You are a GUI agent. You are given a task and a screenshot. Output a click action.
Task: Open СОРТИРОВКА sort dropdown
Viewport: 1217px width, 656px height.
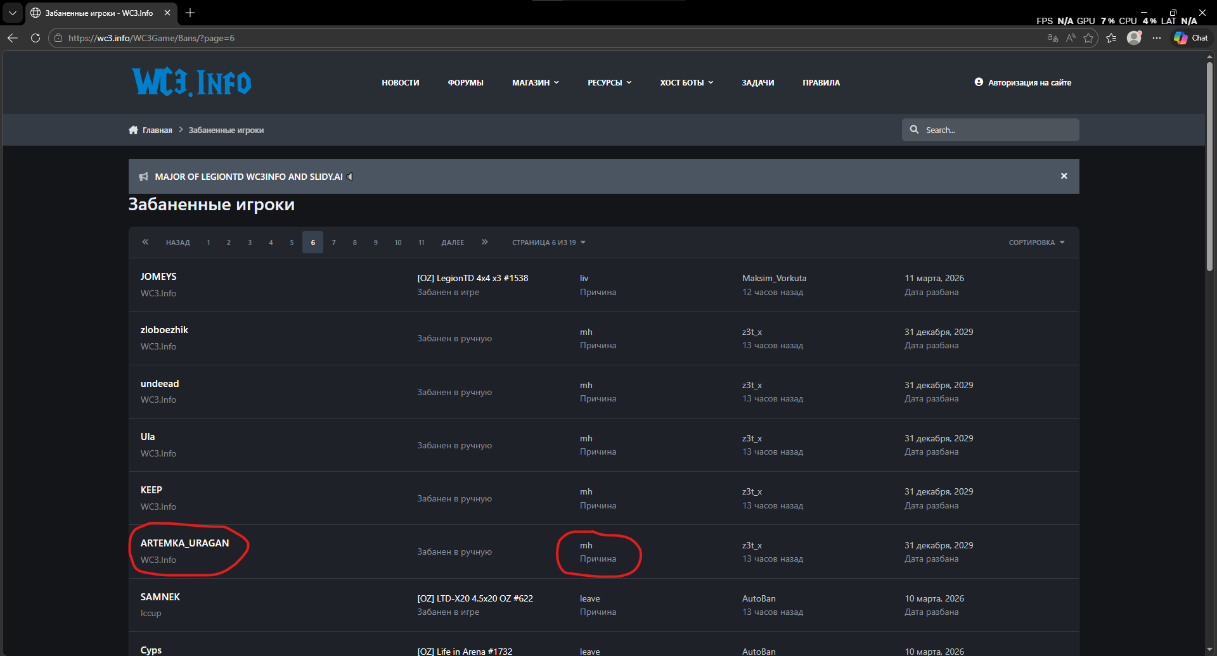pos(1037,243)
